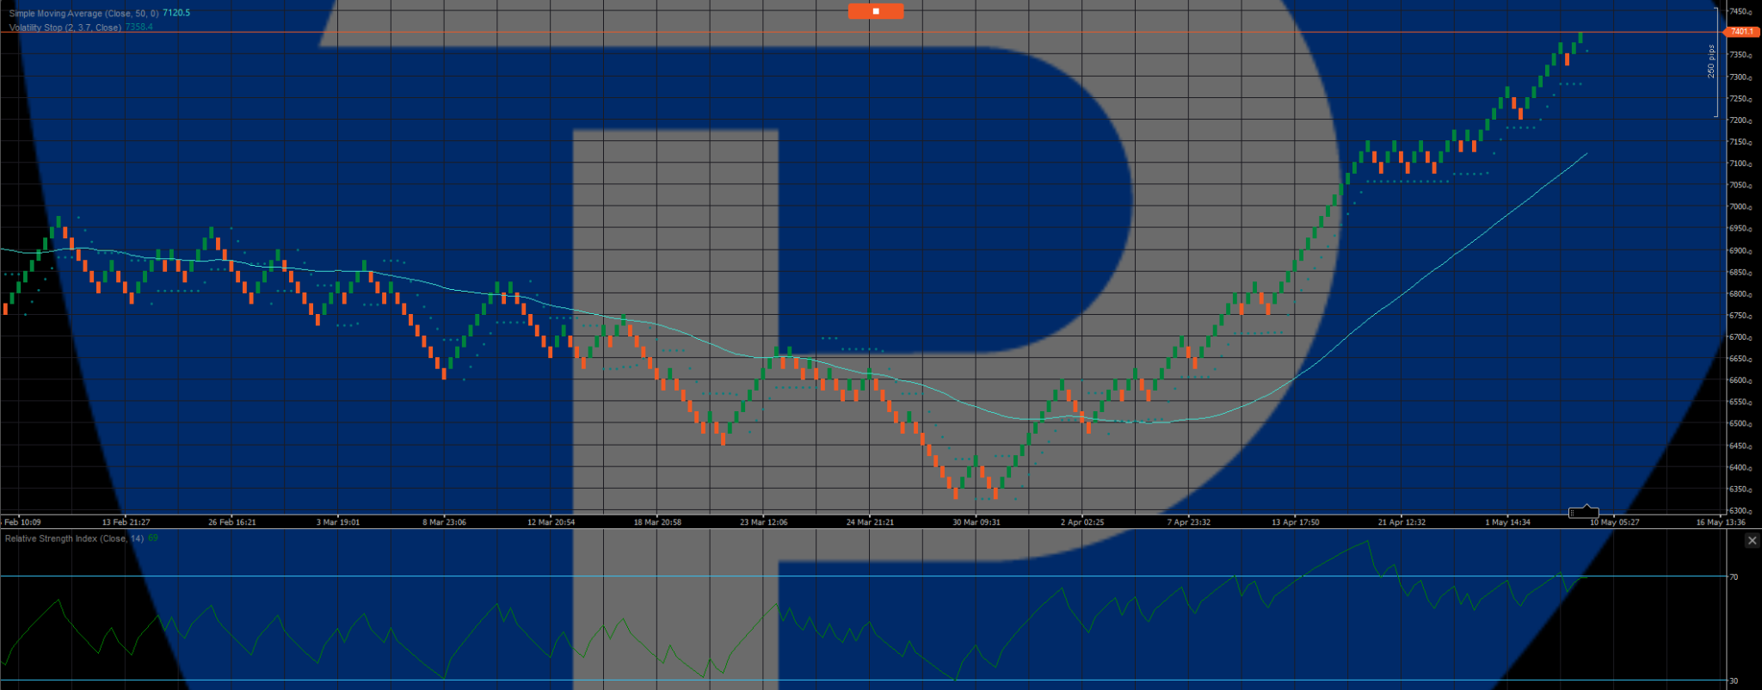Viewport: 1762px width, 690px height.
Task: Select the 250 pips measurement bracket
Action: (x=1713, y=62)
